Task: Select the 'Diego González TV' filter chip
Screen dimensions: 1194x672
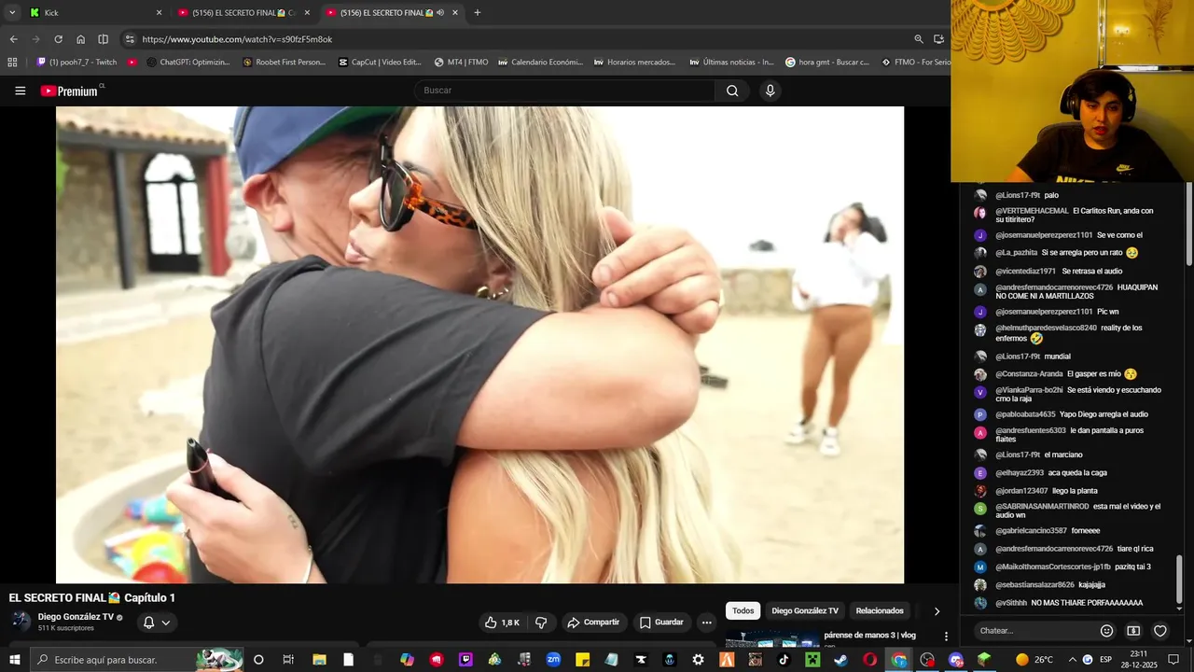Action: (805, 611)
